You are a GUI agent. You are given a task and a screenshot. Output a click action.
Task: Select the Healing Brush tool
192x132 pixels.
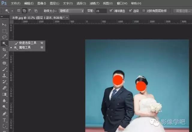click(4, 63)
